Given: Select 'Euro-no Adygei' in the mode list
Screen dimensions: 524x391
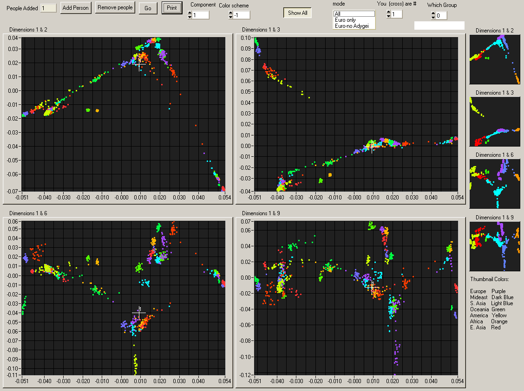Looking at the screenshot, I should 354,26.
